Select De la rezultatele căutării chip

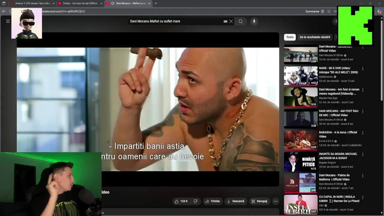pos(315,37)
